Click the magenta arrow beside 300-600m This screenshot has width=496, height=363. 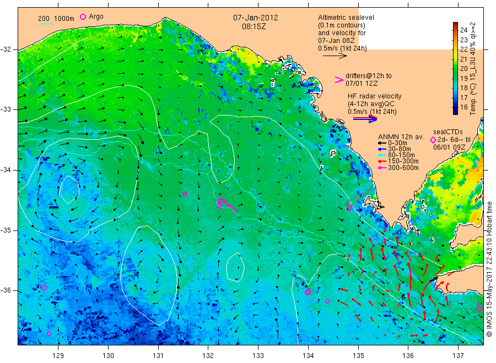[382, 168]
